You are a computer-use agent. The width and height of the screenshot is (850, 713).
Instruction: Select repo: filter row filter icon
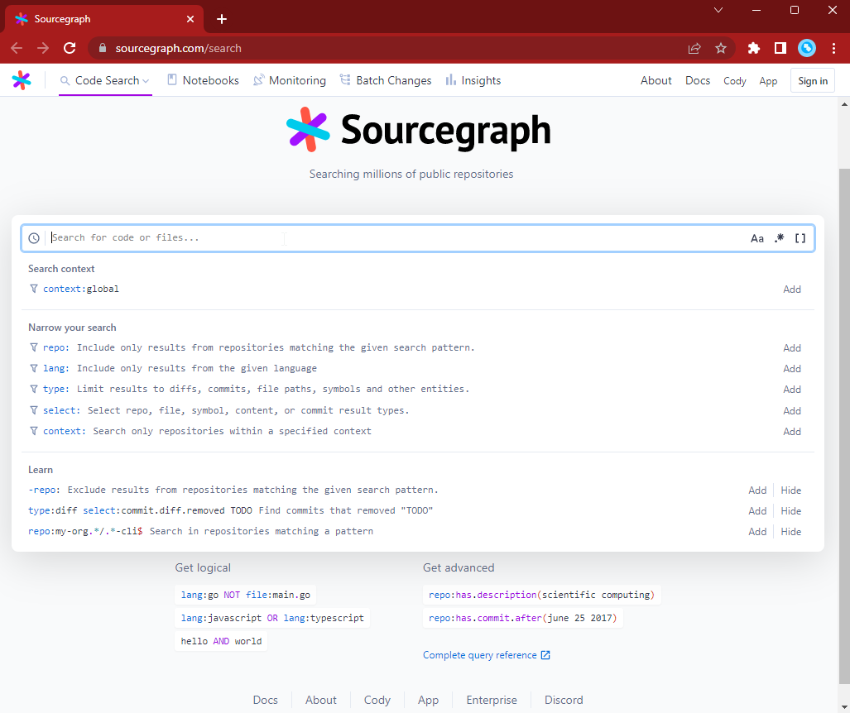point(34,347)
